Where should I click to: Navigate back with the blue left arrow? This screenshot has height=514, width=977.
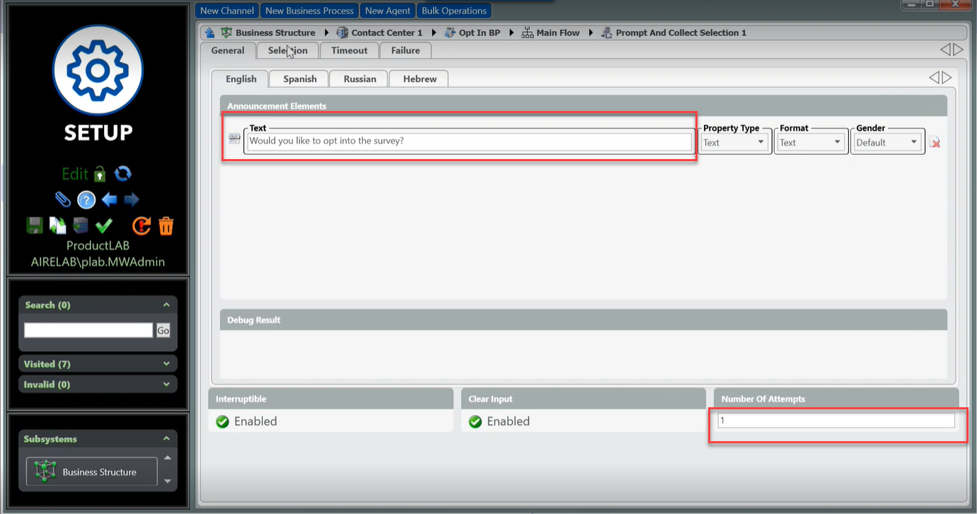[x=109, y=200]
